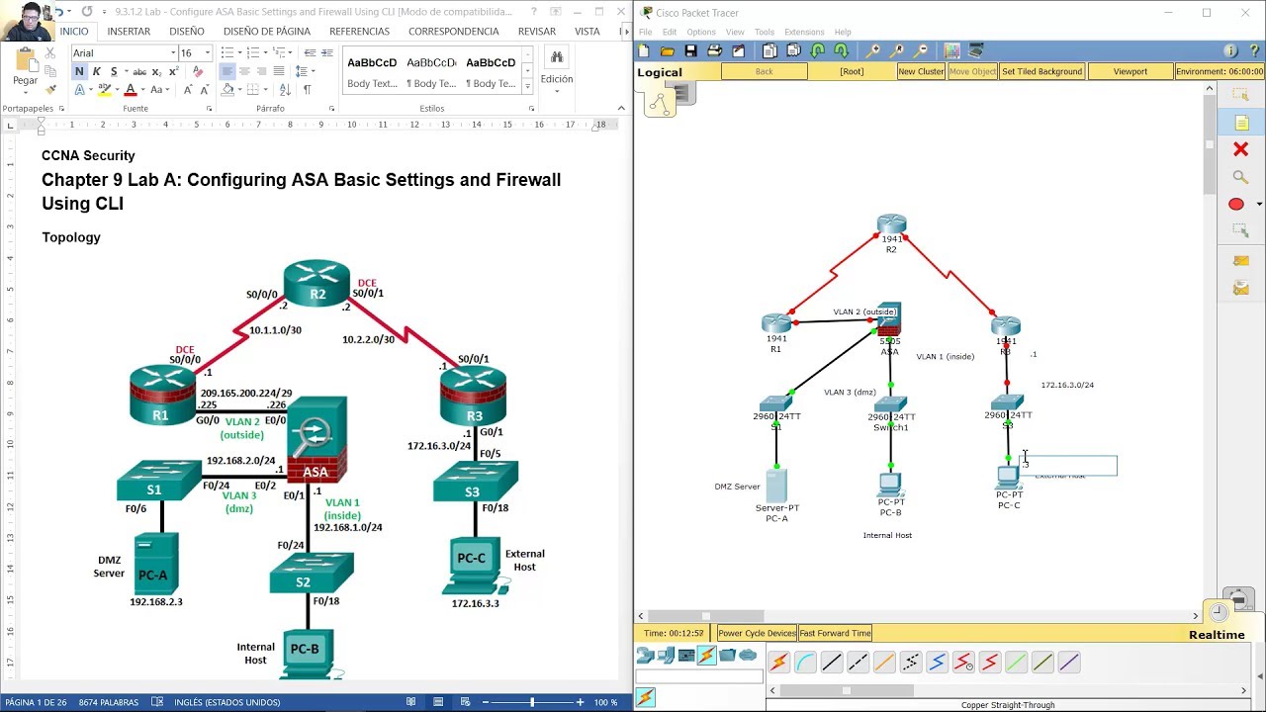The image size is (1266, 712).
Task: Adjust the Word zoom slider
Action: 532,702
